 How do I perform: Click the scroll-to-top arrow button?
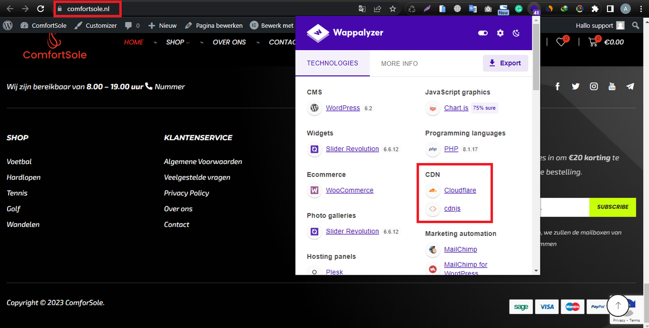tap(618, 306)
